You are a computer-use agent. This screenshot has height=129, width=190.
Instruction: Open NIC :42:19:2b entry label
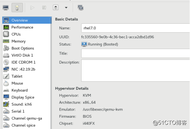pos(23,69)
